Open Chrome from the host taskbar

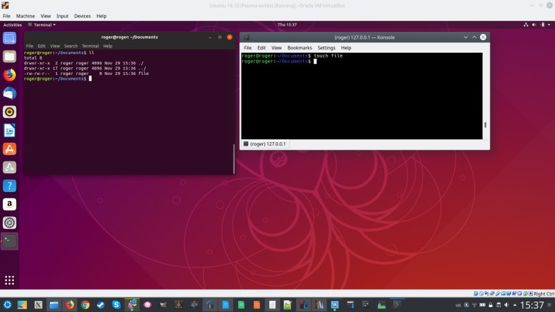point(85,304)
